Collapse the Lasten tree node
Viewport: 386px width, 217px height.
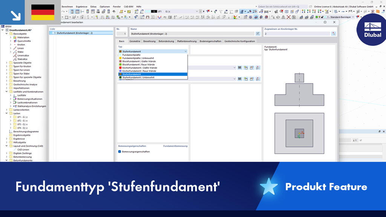[7, 113]
